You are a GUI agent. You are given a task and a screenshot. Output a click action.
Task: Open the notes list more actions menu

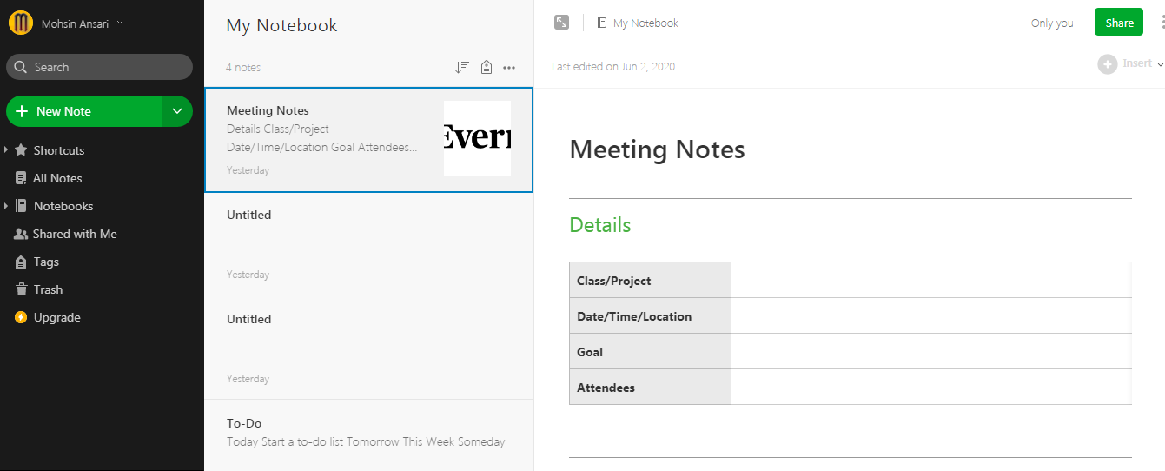[509, 68]
